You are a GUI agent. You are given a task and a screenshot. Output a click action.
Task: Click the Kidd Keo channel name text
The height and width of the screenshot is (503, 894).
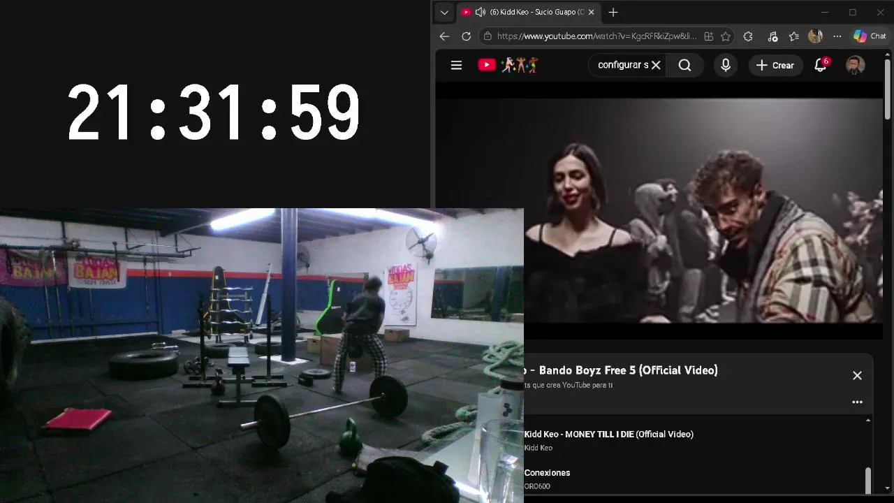tap(538, 448)
